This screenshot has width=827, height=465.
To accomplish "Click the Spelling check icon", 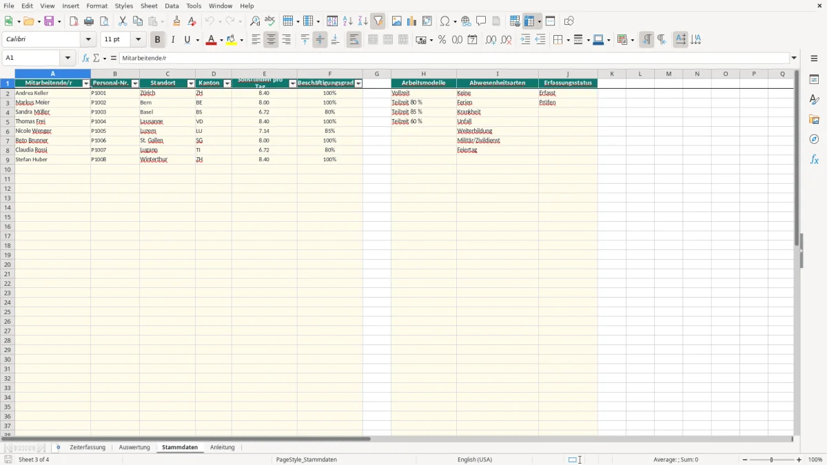I will point(270,21).
